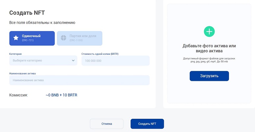Click the star icon on Одиночный option
Viewport: 255px width, 132px height.
click(16, 38)
